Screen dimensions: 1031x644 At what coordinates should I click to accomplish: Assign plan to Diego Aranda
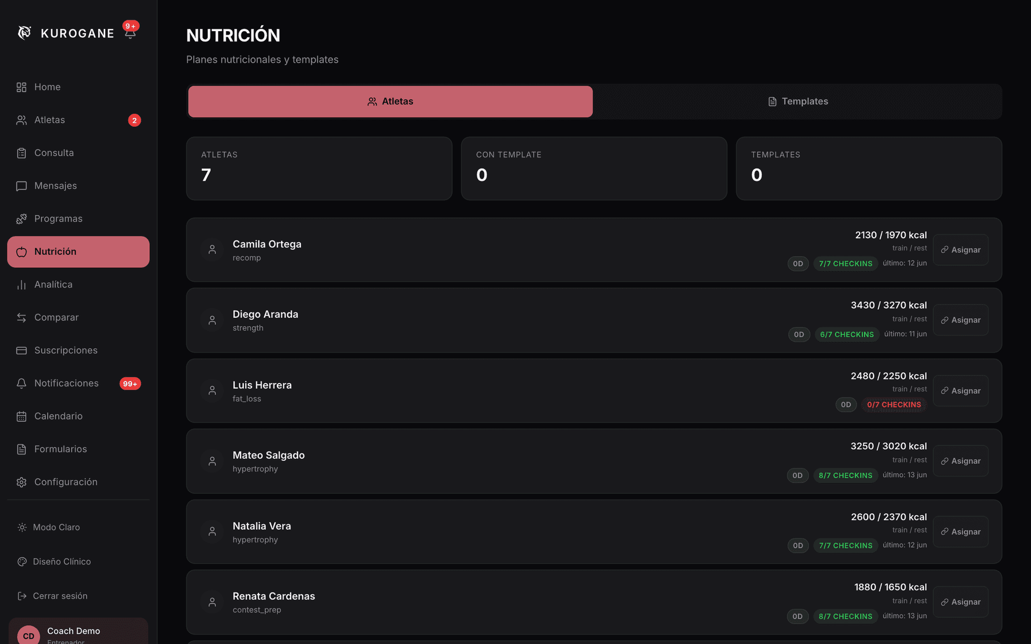tap(961, 320)
